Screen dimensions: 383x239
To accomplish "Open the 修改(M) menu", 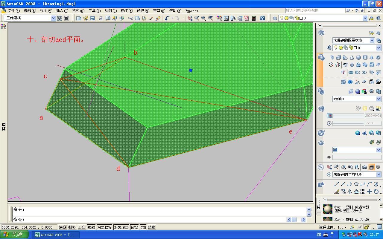I will click(143, 10).
